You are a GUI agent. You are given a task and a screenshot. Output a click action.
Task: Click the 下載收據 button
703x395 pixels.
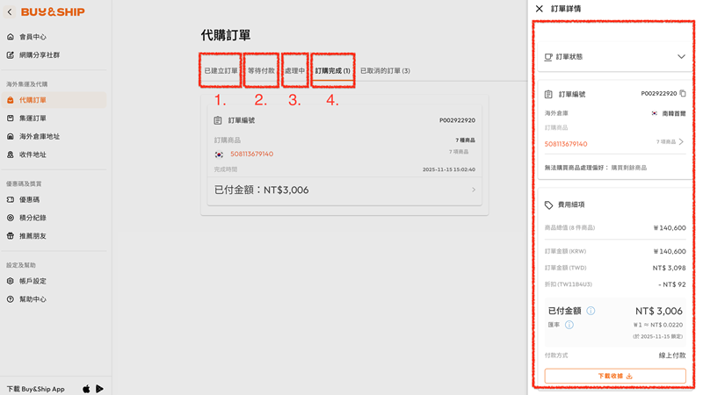(x=615, y=376)
